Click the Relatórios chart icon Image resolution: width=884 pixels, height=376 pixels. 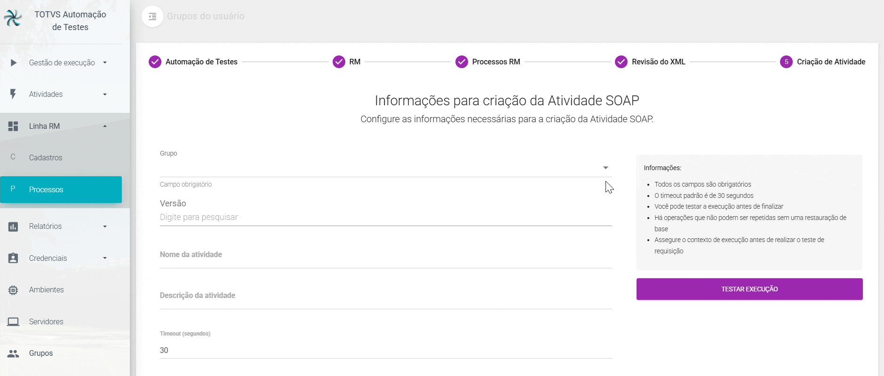click(x=13, y=227)
